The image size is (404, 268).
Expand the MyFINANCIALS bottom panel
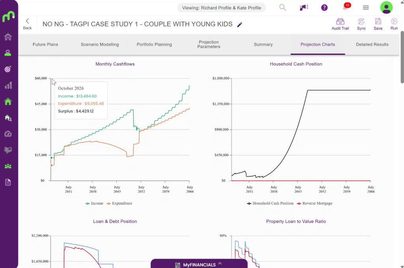[x=199, y=264]
